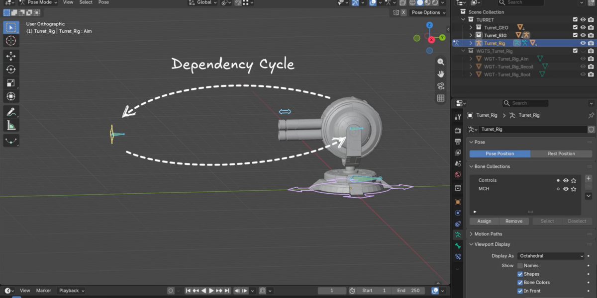Hide the MCH bone collection with eye icon
Screen dimensions: 597x298
coord(566,189)
